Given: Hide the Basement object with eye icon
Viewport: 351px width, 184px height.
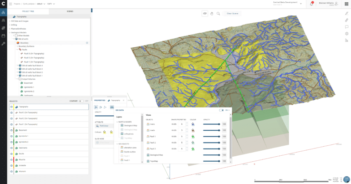Looking at the screenshot, I should click(x=11, y=130).
